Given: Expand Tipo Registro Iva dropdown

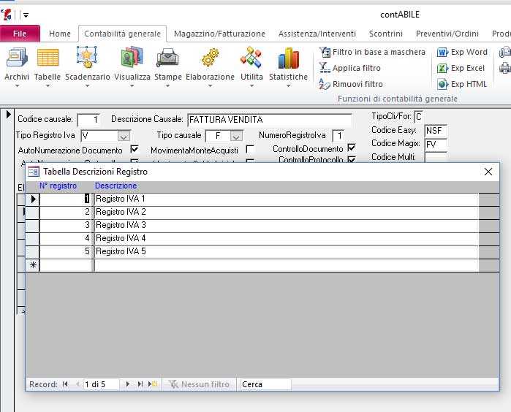Looking at the screenshot, I should (x=124, y=136).
